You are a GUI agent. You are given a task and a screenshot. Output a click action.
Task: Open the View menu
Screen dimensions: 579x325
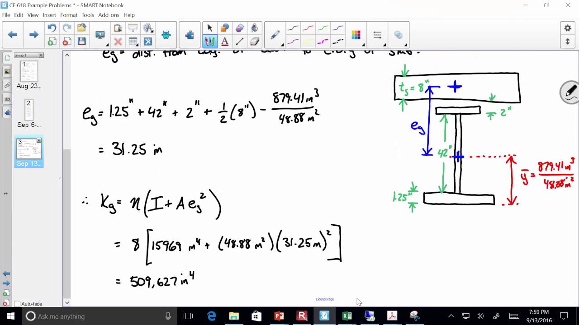(x=33, y=15)
